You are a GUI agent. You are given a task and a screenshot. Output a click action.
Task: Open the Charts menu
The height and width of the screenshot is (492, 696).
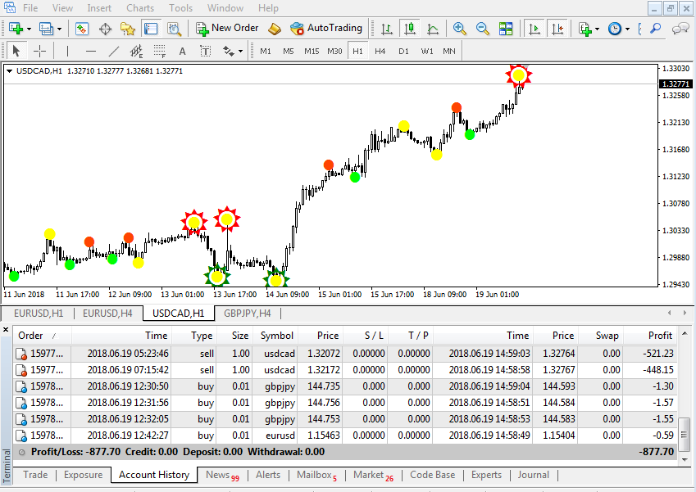point(140,8)
